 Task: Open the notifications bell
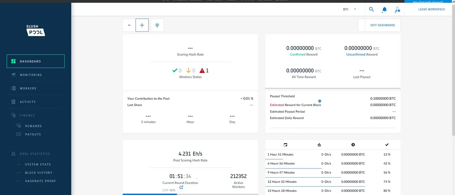pyautogui.click(x=384, y=10)
